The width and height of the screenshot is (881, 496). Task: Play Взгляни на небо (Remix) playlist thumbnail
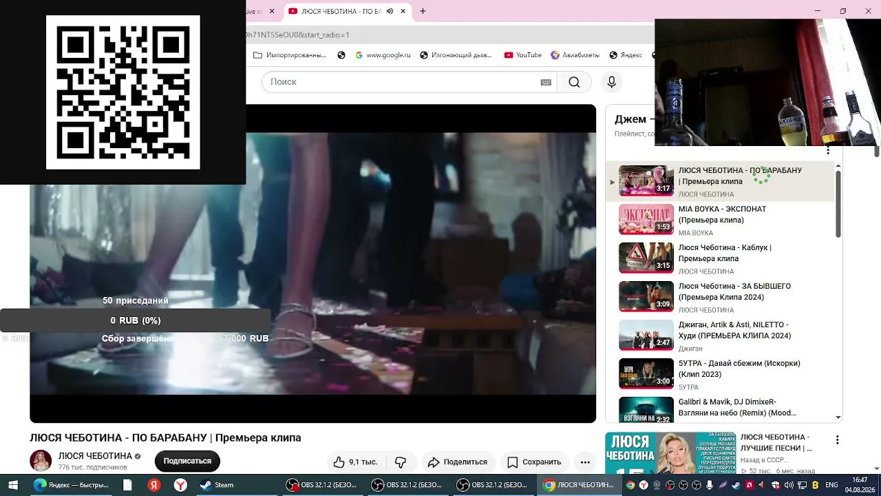(x=646, y=411)
